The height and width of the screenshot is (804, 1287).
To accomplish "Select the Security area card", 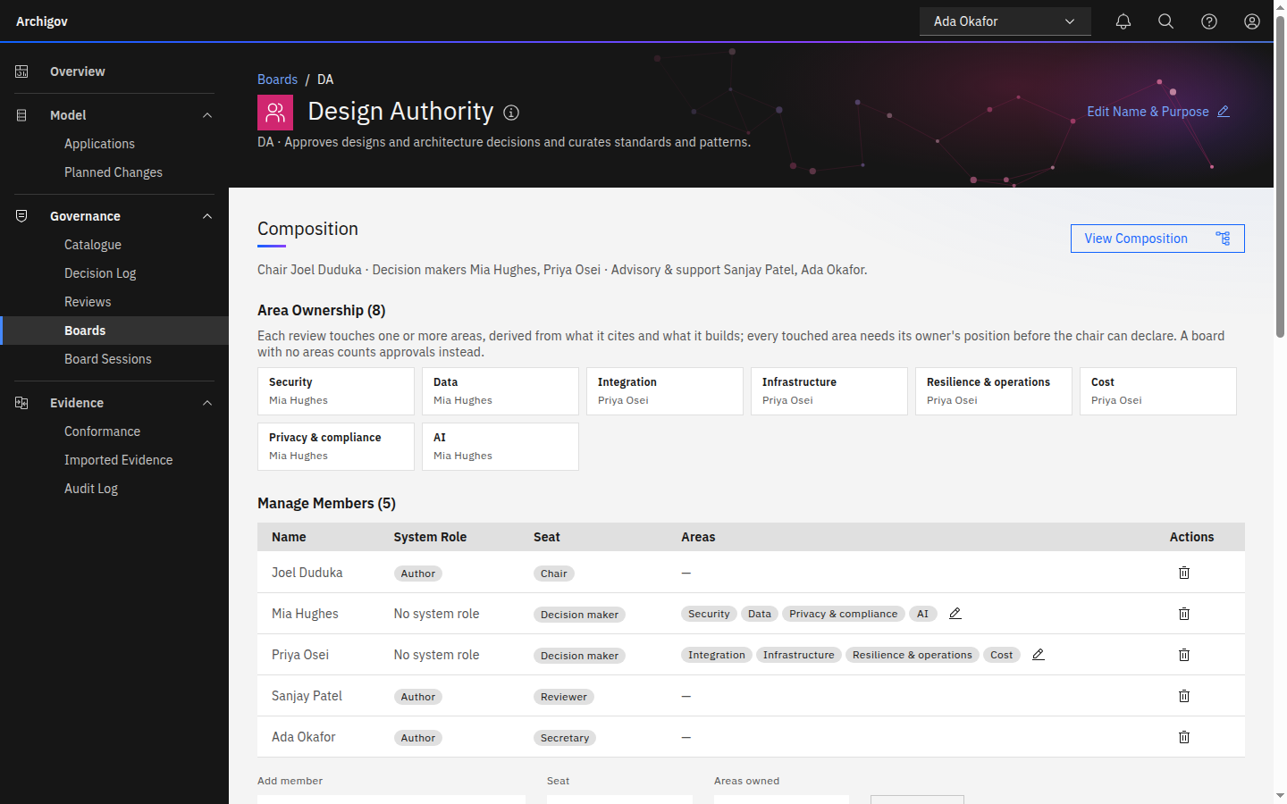I will (x=336, y=391).
